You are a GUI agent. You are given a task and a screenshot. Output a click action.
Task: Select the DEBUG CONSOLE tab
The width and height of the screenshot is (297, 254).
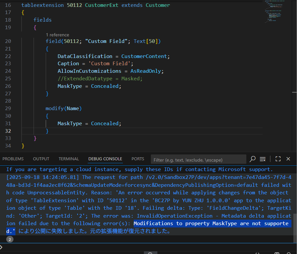(x=105, y=159)
